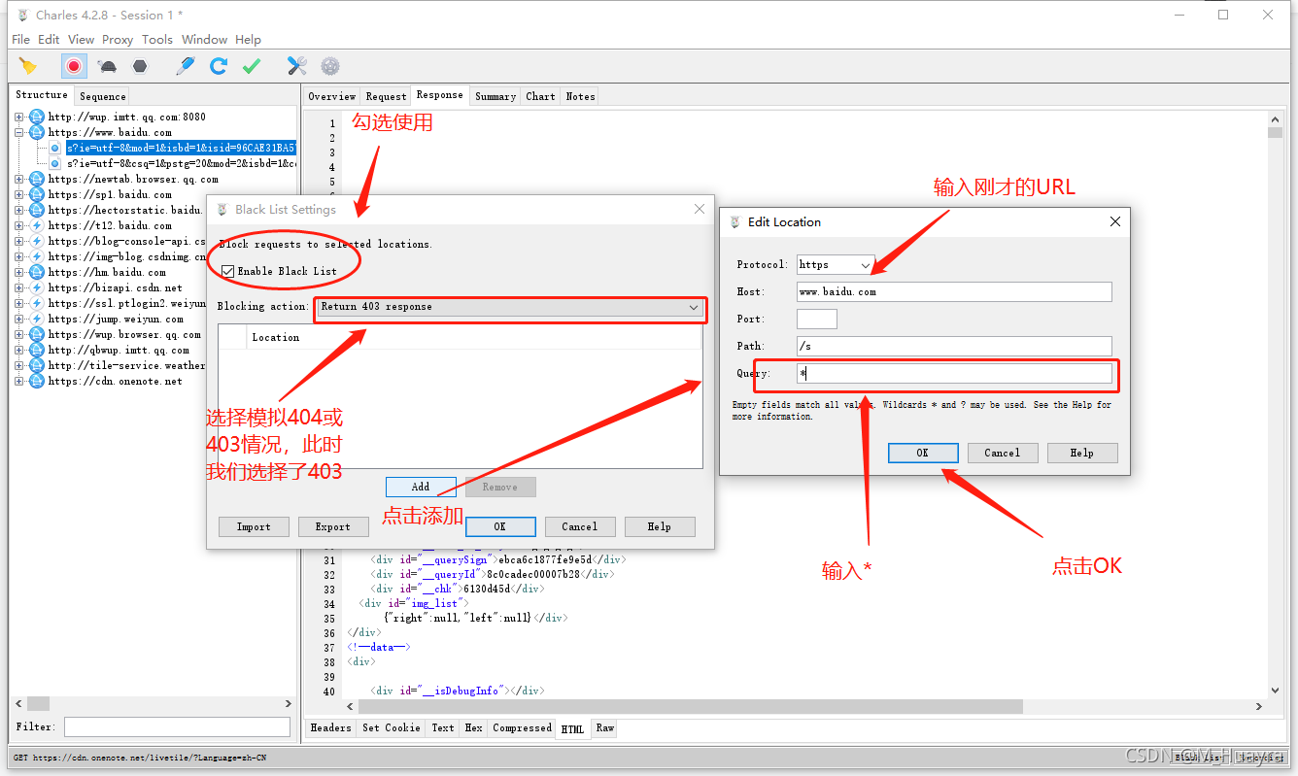
Task: Click Help in the Edit Location dialog
Action: (x=1082, y=453)
